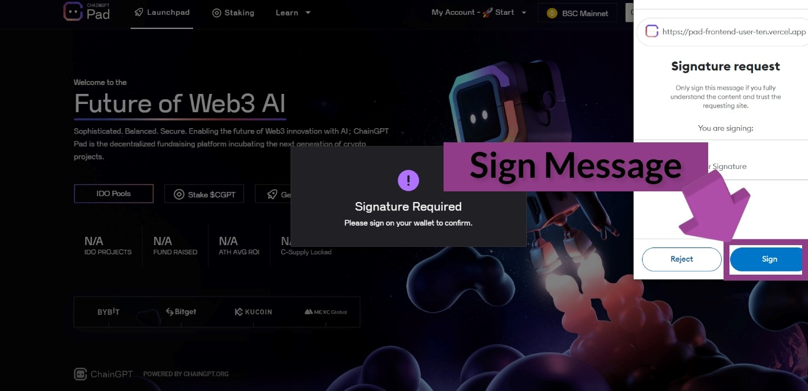Open the BSC Mainnet network selector

tap(578, 13)
